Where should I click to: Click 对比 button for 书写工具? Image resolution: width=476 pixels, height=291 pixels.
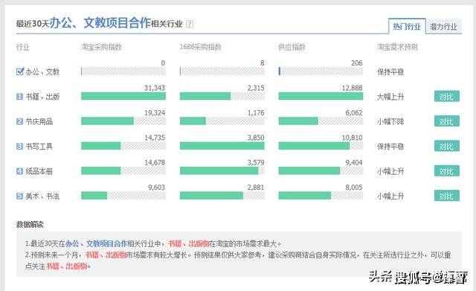click(446, 147)
